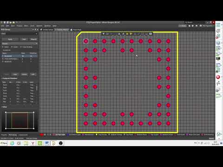Click the red Top Layer color swatch
The image size is (223, 167).
coord(54,135)
